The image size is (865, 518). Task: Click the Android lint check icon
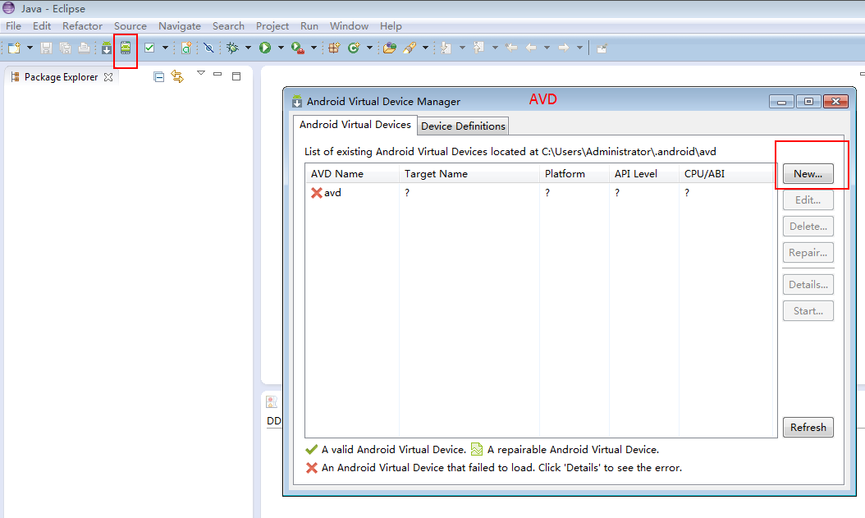149,48
